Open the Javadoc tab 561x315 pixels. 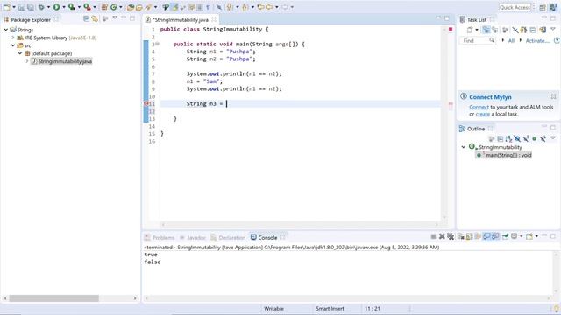tap(193, 237)
